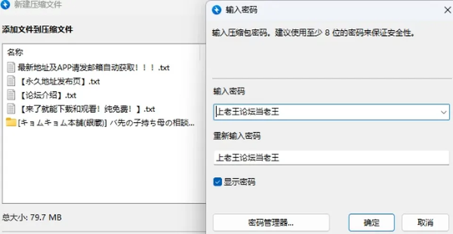Uncheck the 显示密码 checkbox
This screenshot has width=453, height=234.
coord(217,182)
